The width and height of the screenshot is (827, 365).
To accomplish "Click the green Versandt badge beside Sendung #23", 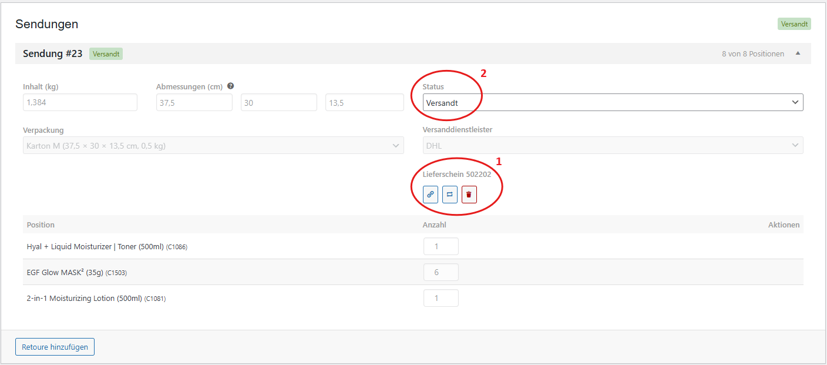I will (106, 54).
